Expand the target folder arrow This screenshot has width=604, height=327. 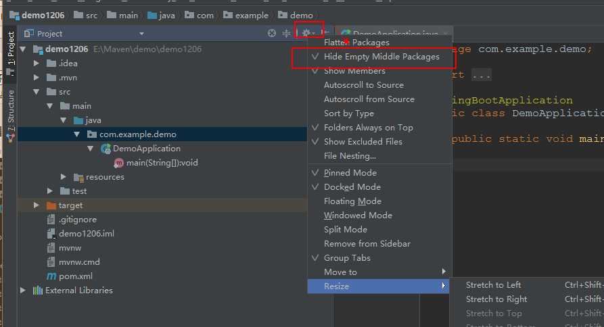pos(37,205)
